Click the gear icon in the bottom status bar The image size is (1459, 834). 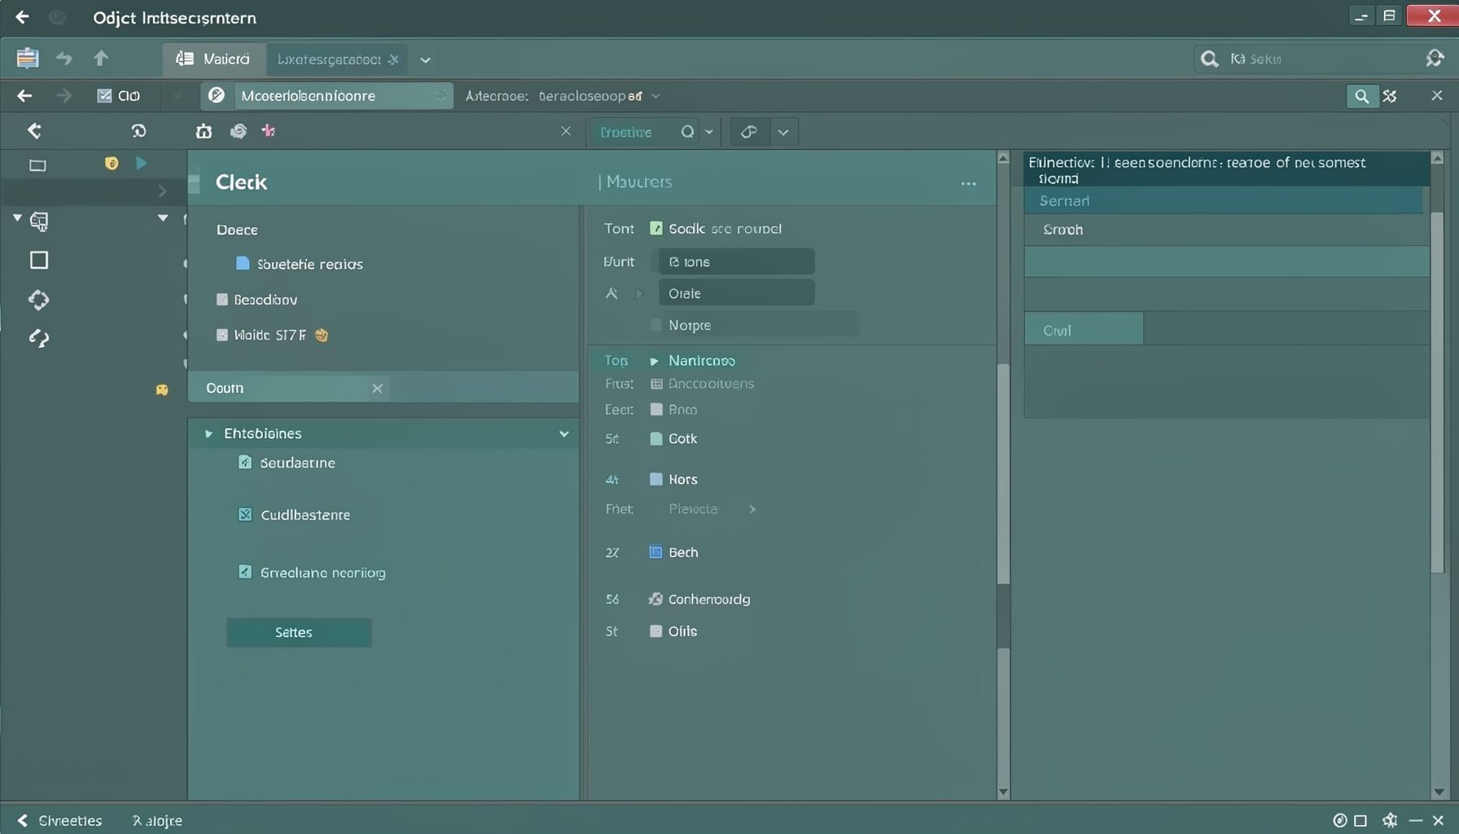1390,820
